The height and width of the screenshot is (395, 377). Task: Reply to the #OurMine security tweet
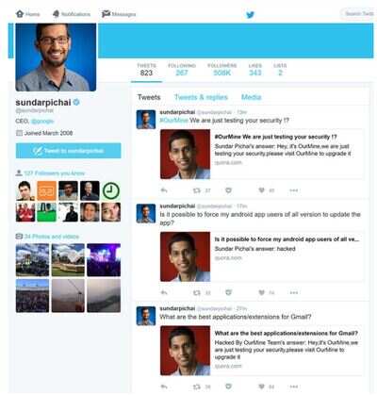(164, 190)
